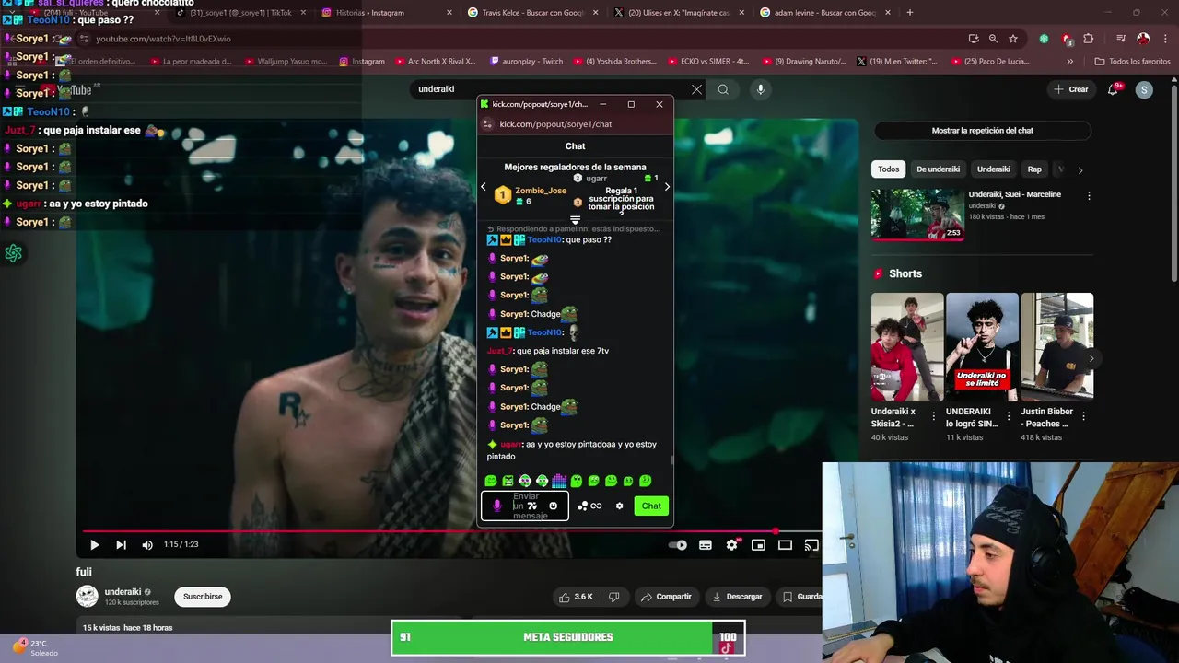Insert the equalizer bars emote
Image resolution: width=1179 pixels, height=663 pixels.
point(559,481)
